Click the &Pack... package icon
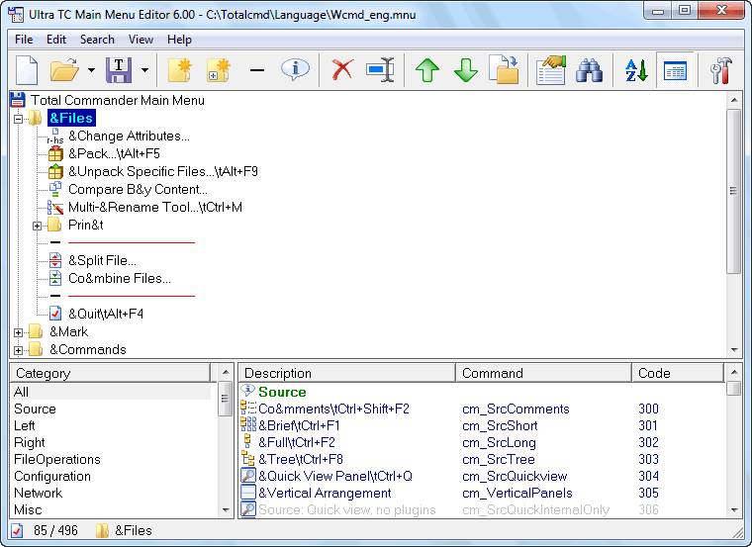The image size is (752, 547). pos(55,154)
